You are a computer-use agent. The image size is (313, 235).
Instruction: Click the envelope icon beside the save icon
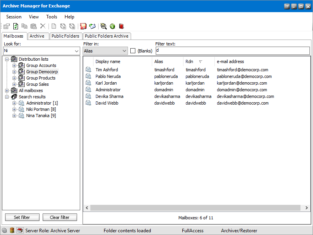92,26
